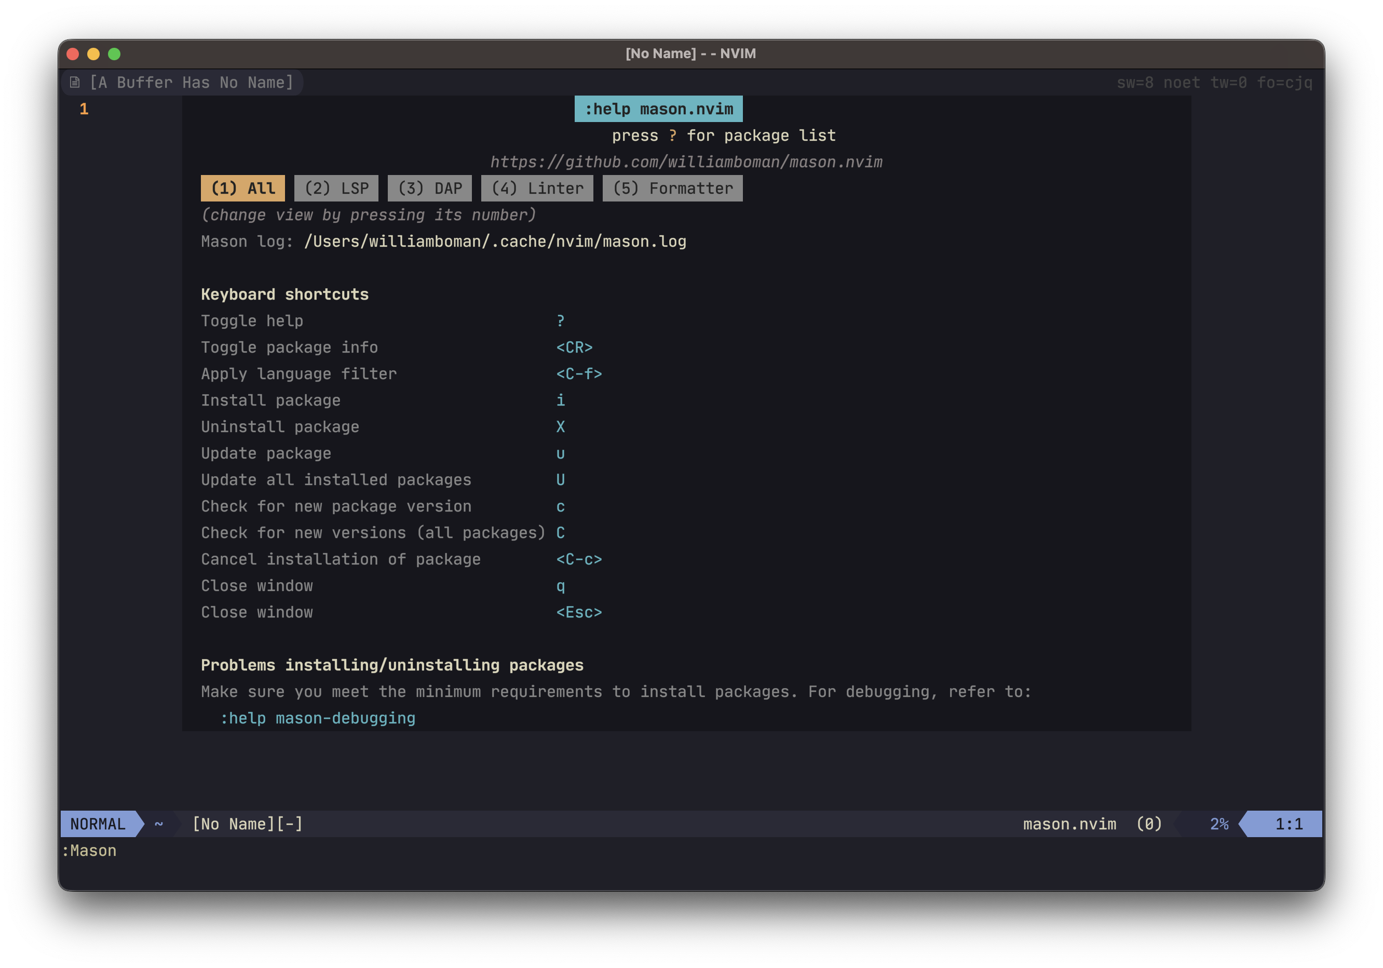The height and width of the screenshot is (968, 1383).
Task: Click 'Check for new versions (all packages)' label
Action: (373, 533)
